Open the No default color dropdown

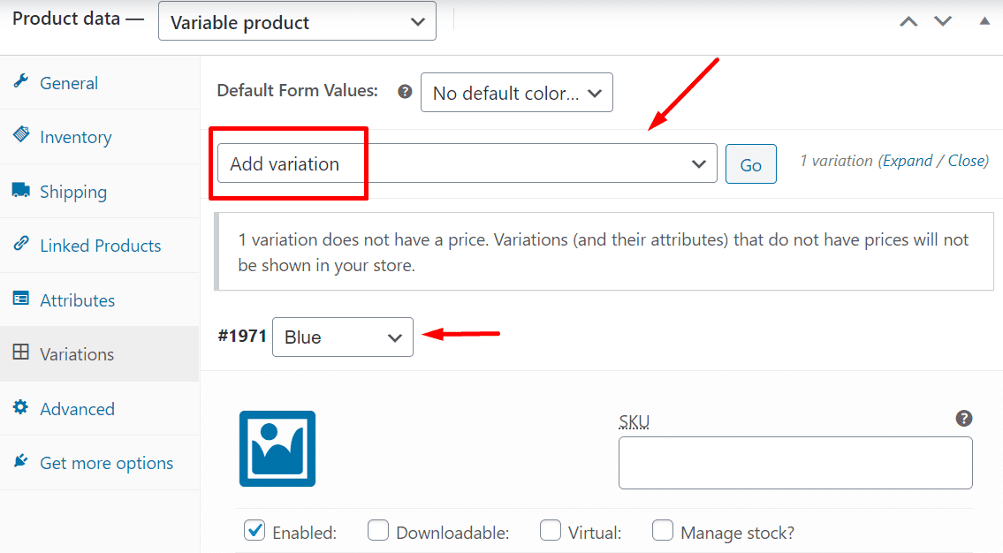[517, 93]
